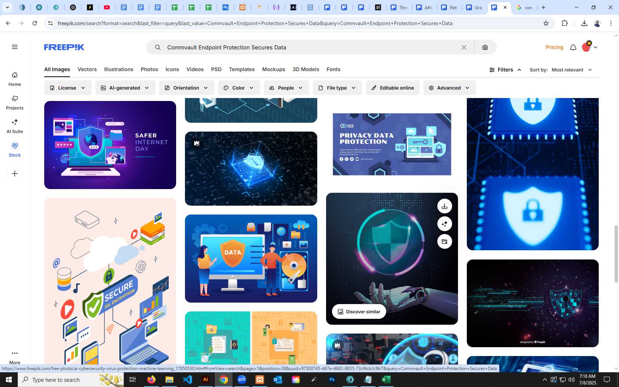
Task: Click the Discover similar button
Action: coord(359,311)
